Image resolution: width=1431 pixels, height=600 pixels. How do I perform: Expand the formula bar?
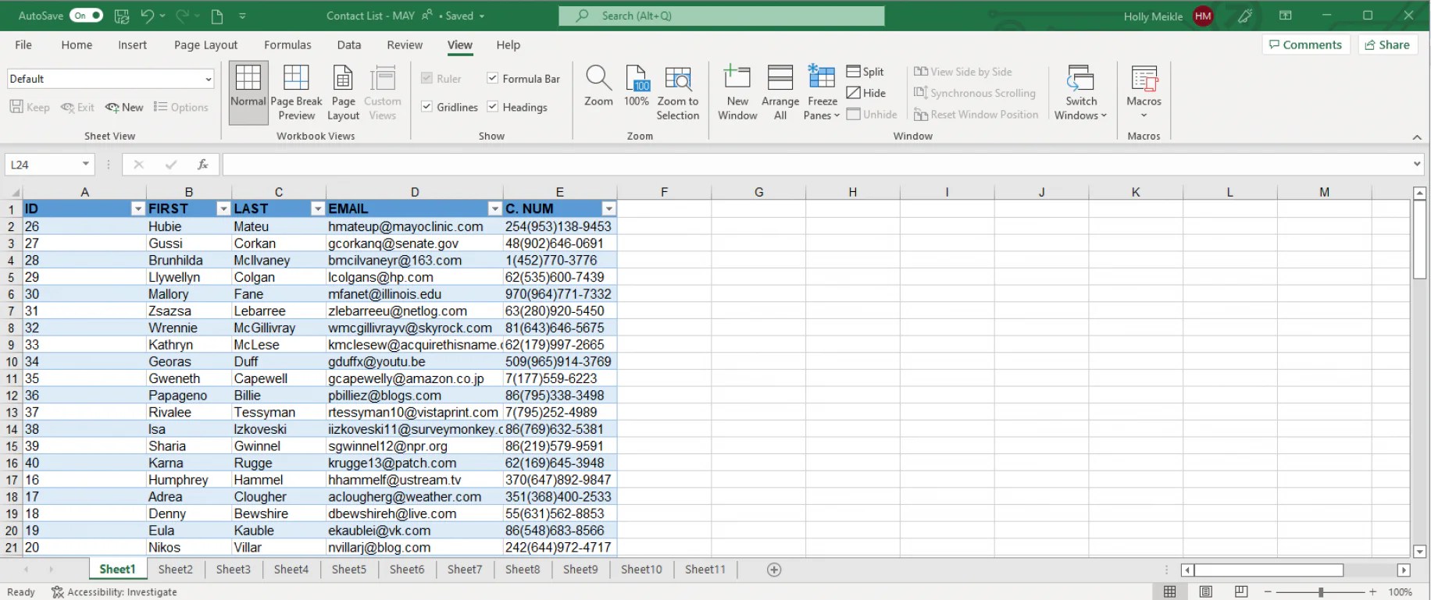pyautogui.click(x=1416, y=165)
